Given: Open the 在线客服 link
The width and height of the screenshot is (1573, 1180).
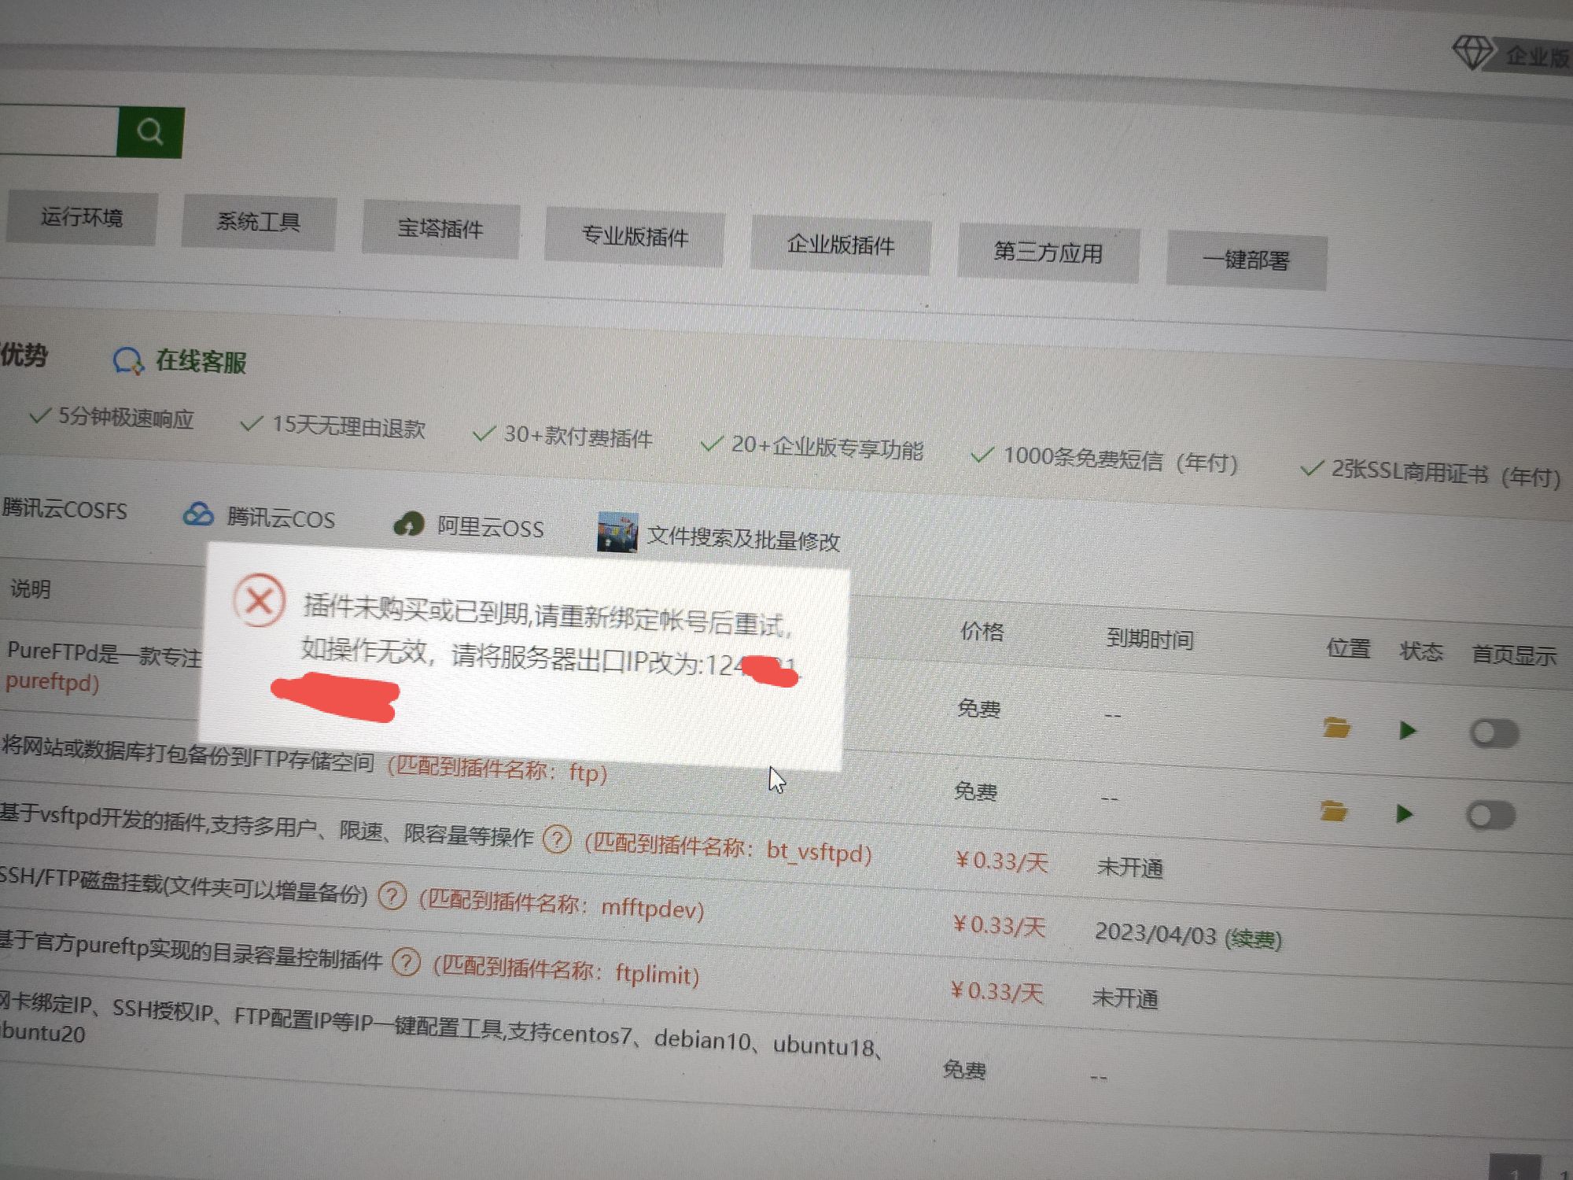Looking at the screenshot, I should point(201,362).
